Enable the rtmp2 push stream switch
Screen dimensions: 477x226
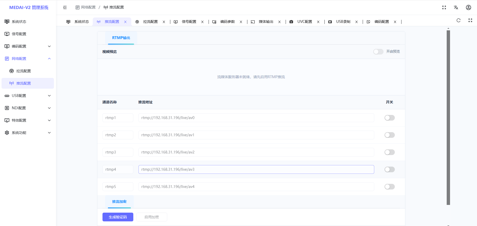point(390,135)
